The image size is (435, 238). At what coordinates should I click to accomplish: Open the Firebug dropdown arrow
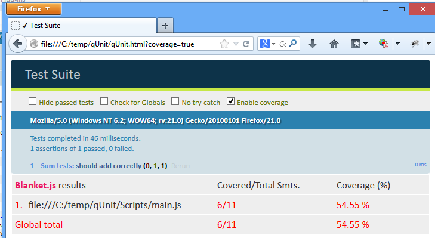(x=428, y=44)
